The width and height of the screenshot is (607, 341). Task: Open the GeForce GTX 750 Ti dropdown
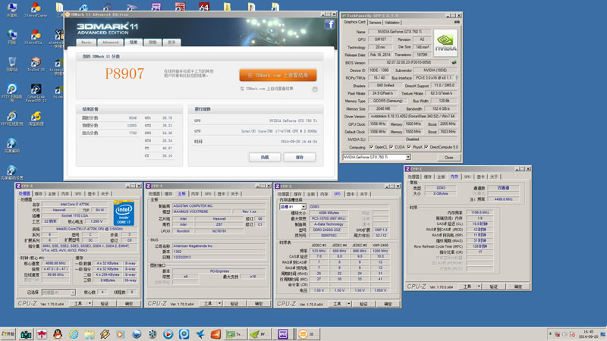click(x=376, y=157)
